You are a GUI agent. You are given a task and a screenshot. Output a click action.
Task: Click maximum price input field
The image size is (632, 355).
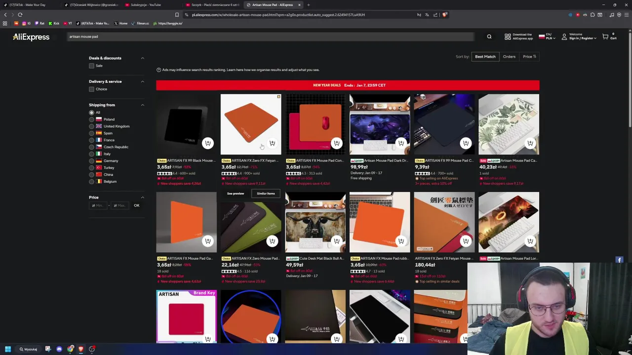point(120,206)
